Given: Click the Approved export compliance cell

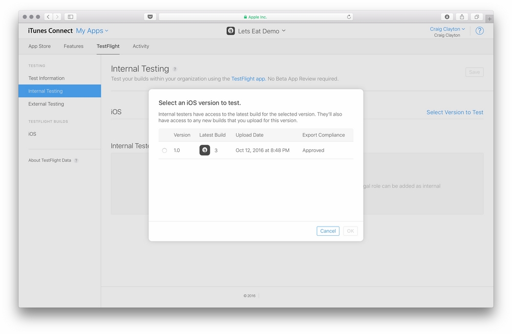Looking at the screenshot, I should coord(313,150).
